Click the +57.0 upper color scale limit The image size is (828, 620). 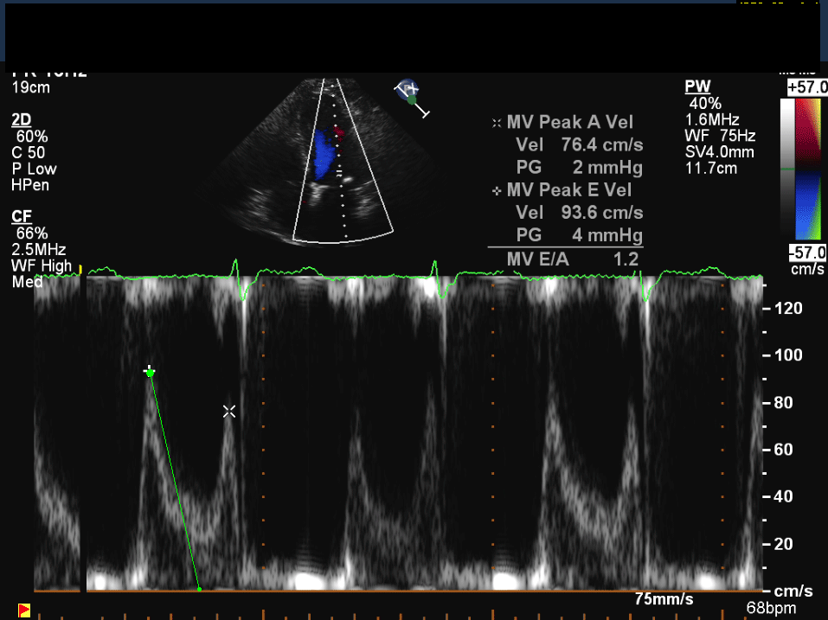coord(806,88)
